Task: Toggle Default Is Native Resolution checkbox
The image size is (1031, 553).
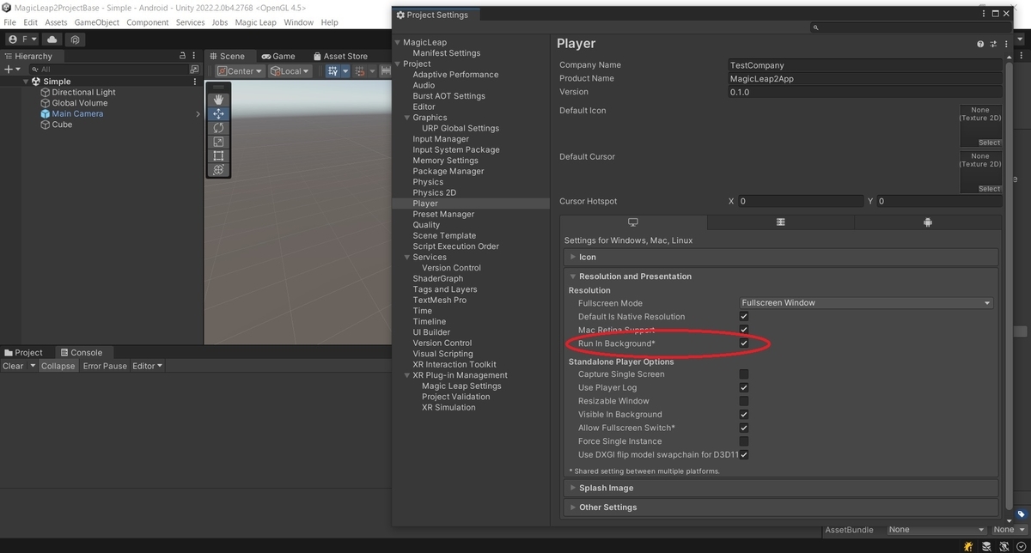Action: (744, 317)
